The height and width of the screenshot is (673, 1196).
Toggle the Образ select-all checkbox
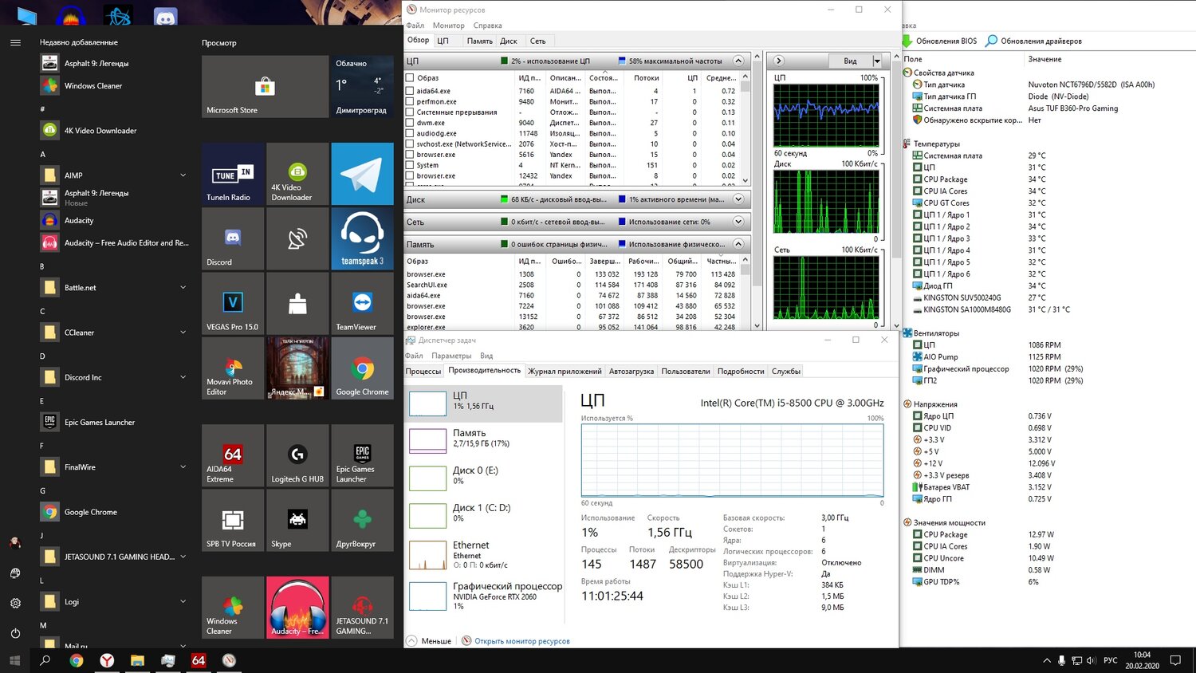tap(410, 77)
